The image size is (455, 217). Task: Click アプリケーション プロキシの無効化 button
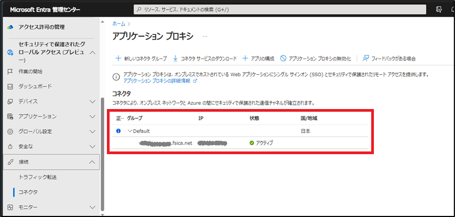tap(315, 59)
